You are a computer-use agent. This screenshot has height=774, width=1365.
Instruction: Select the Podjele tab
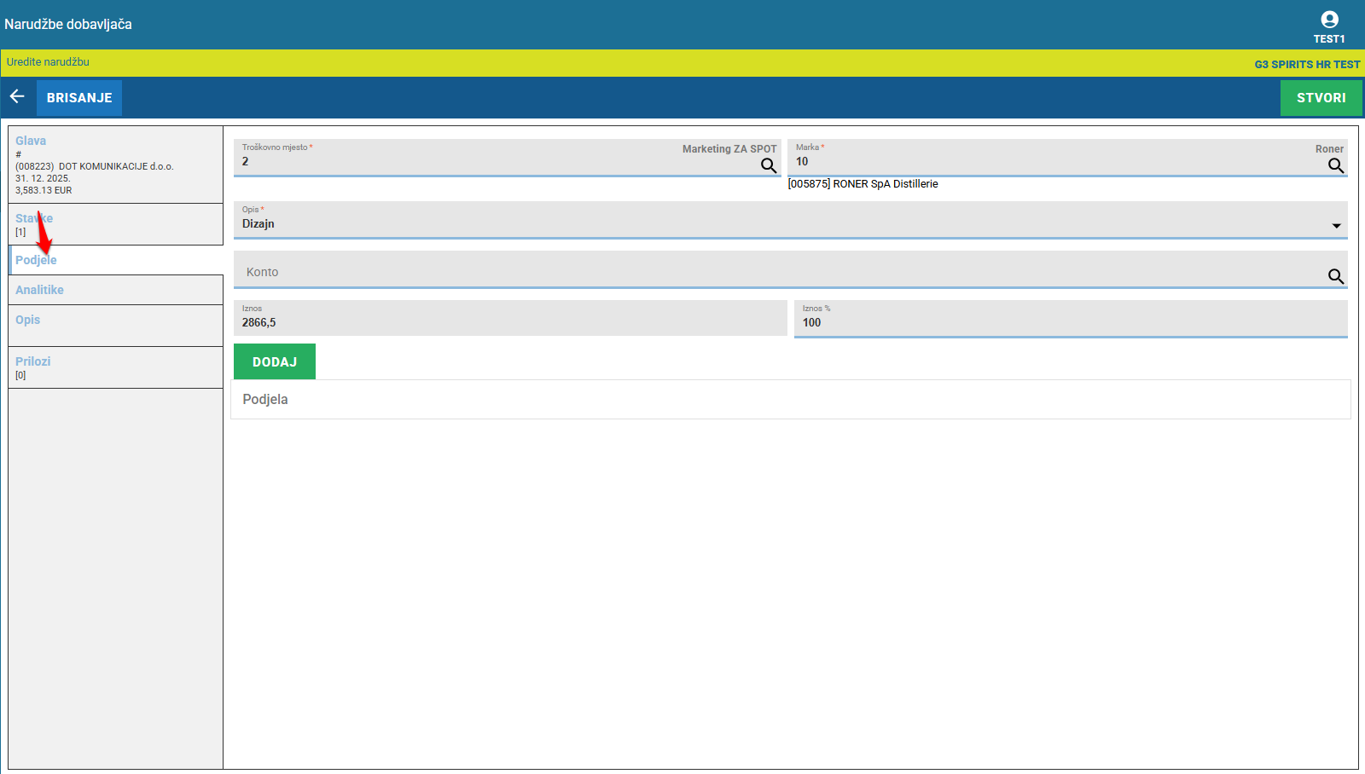pyautogui.click(x=36, y=260)
